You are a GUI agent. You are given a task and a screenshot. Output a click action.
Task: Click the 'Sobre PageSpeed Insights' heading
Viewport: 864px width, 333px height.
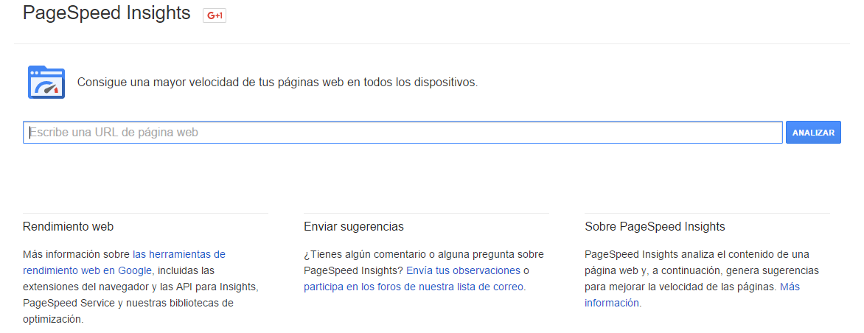[655, 226]
